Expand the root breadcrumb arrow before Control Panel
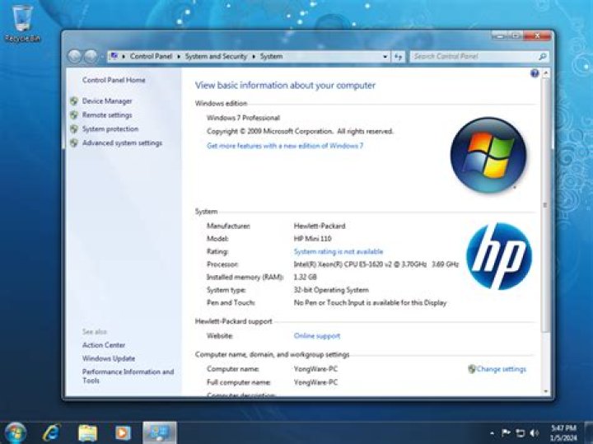Viewport: 593px width, 444px height. 124,56
